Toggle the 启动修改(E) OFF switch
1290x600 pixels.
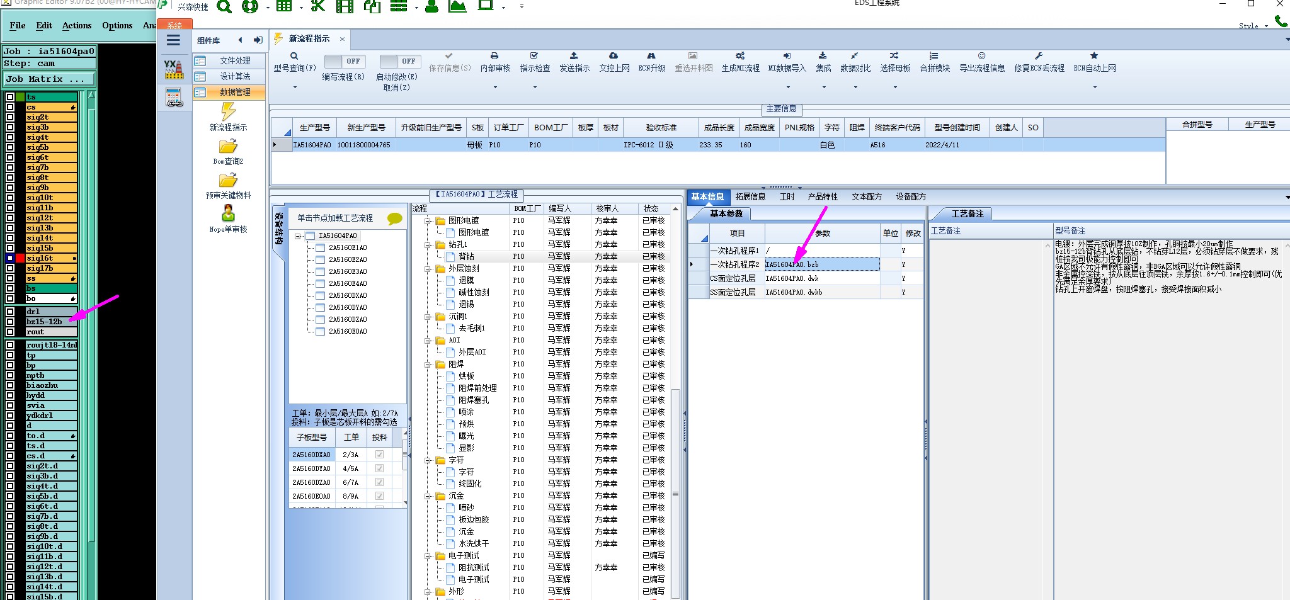[399, 61]
